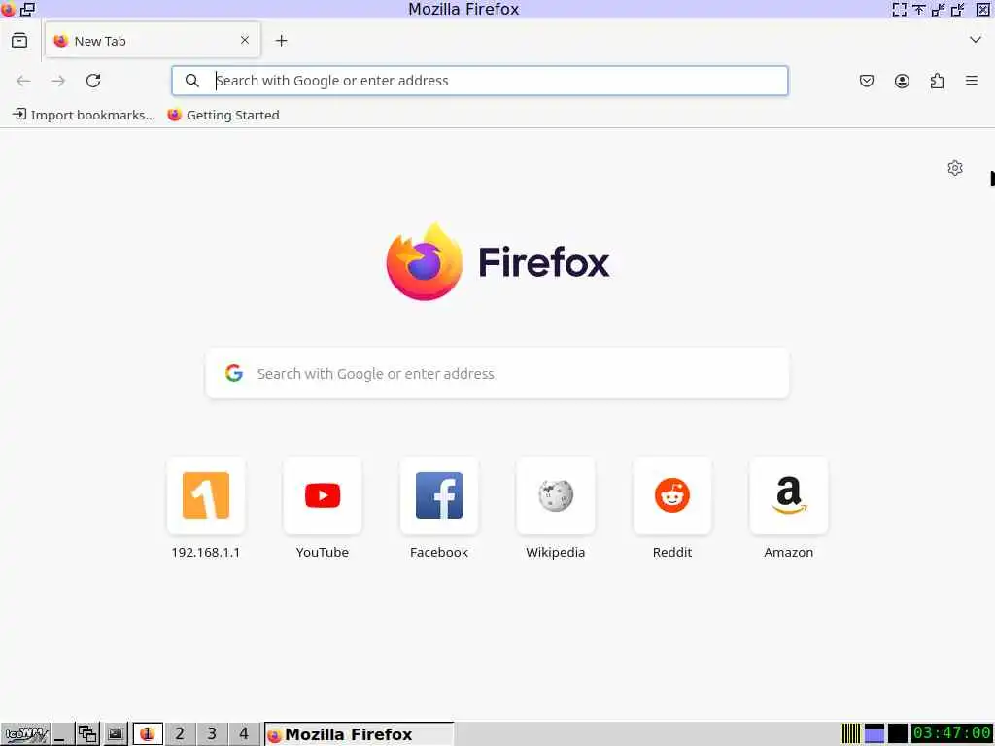Select the New Tab tab

153,41
